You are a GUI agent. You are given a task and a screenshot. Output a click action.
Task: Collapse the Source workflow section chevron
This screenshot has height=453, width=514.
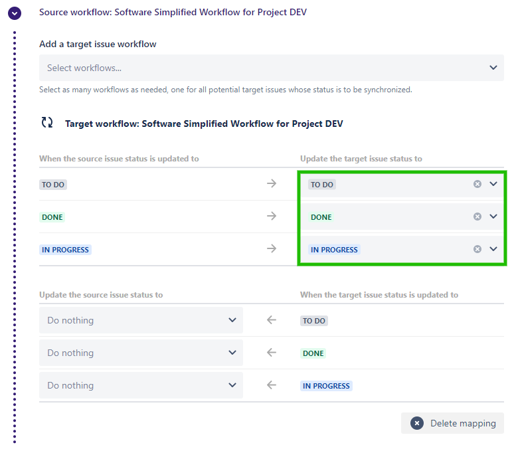(x=14, y=13)
